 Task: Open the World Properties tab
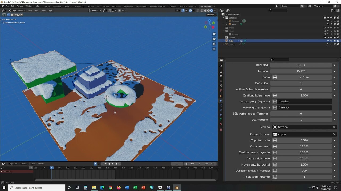pyautogui.click(x=221, y=90)
